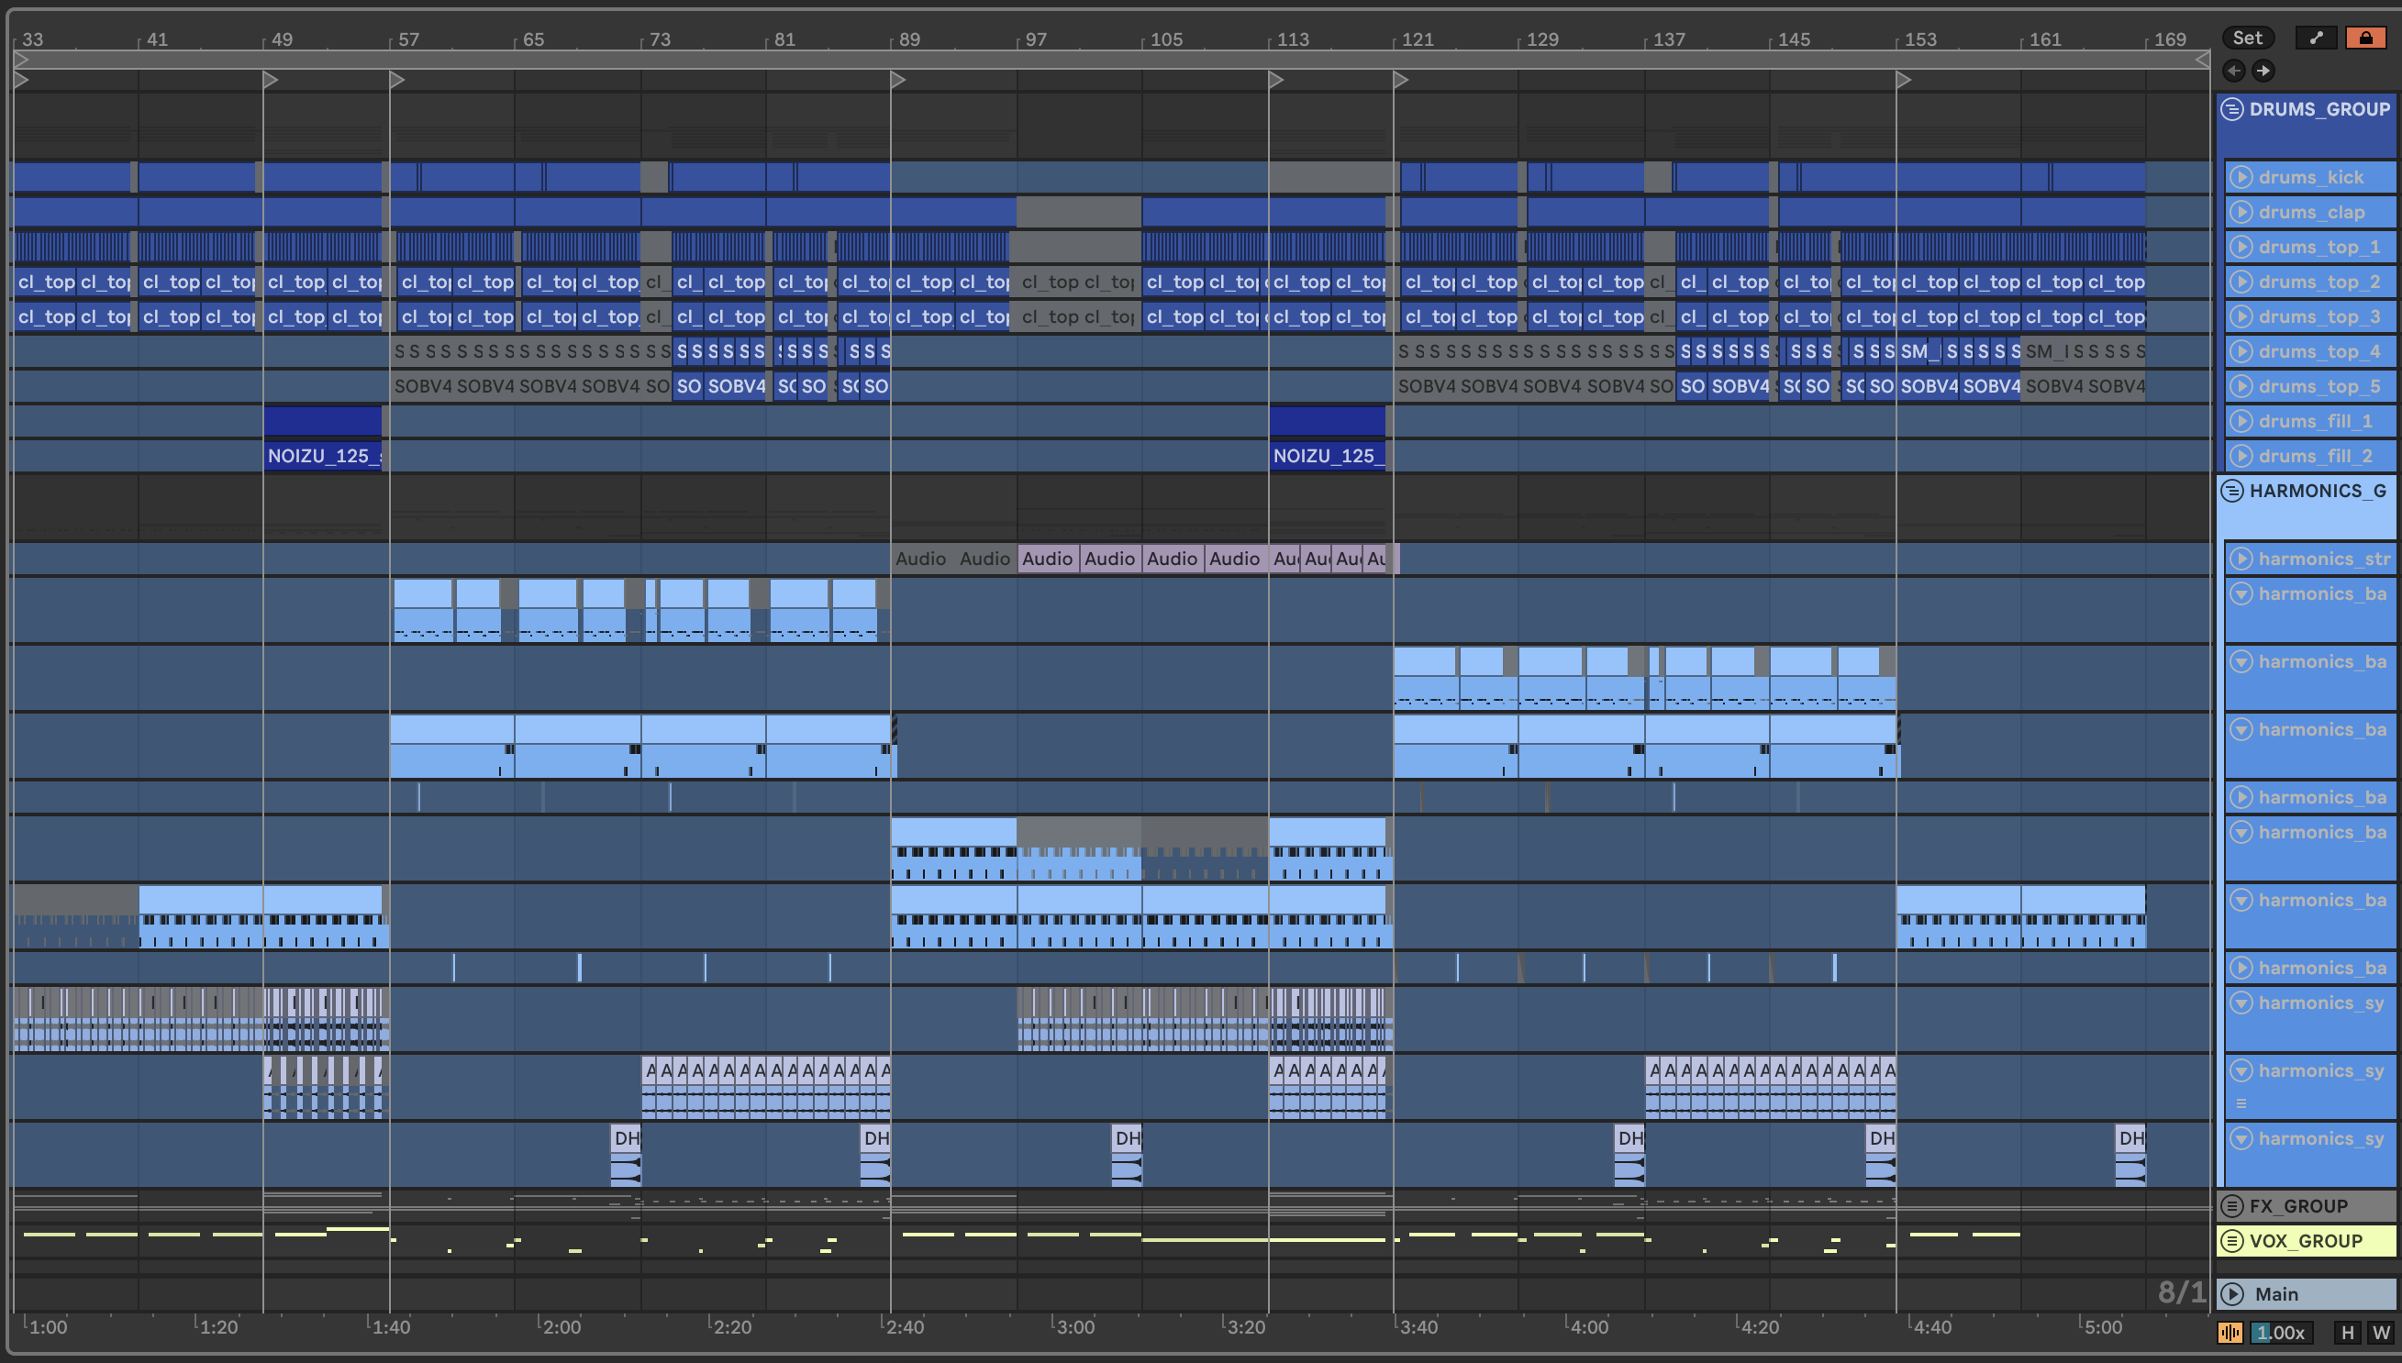Toggle the automation mode button
The width and height of the screenshot is (2402, 1363).
(2316, 38)
